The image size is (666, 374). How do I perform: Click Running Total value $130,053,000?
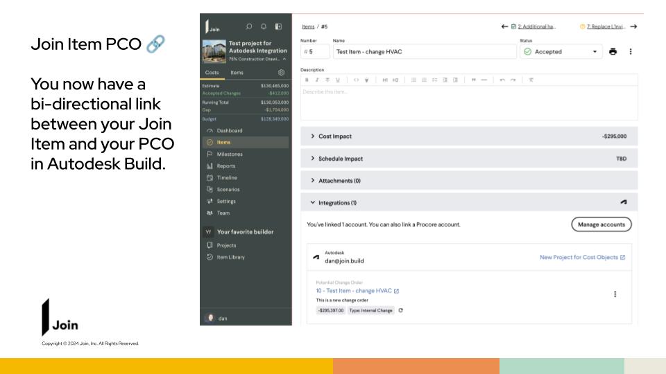pyautogui.click(x=275, y=103)
